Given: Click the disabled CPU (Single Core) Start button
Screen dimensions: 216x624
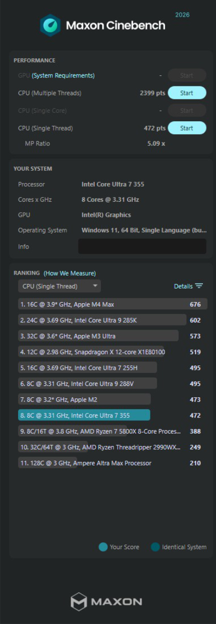Looking at the screenshot, I should point(187,110).
